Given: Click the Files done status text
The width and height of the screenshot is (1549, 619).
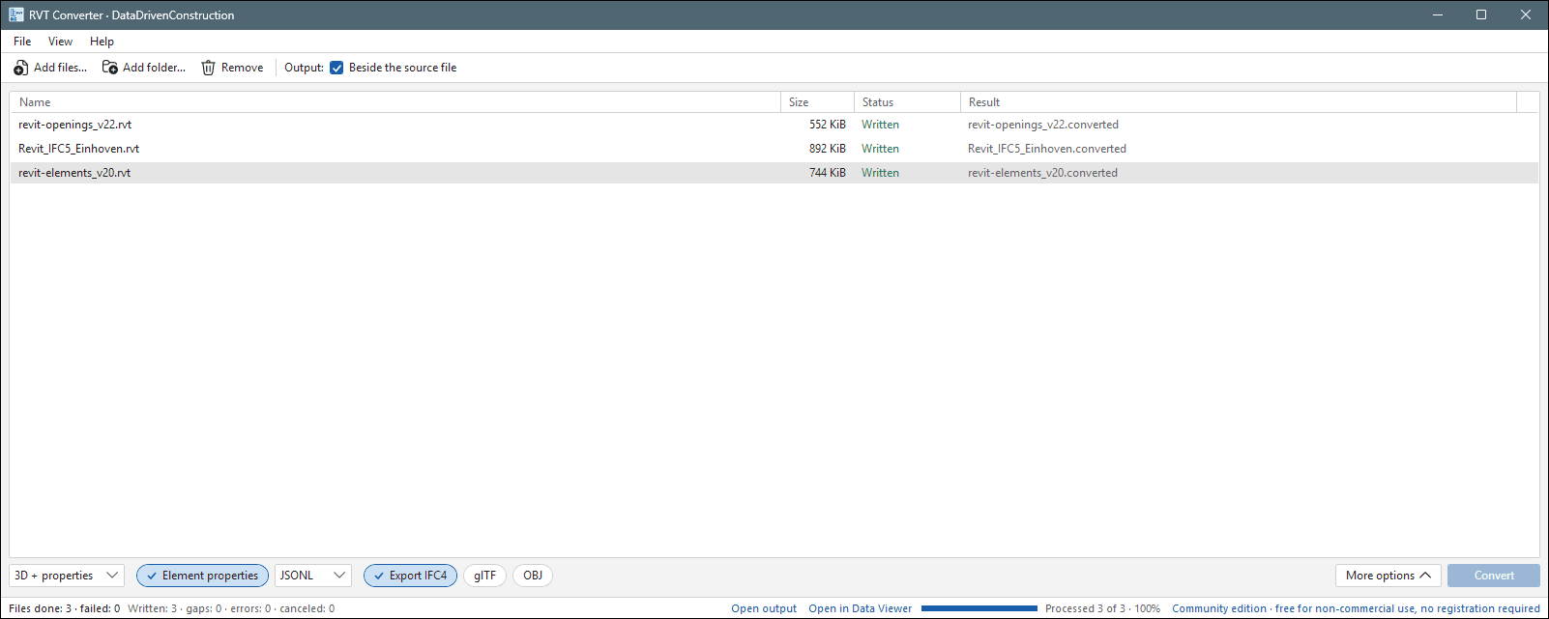Looking at the screenshot, I should pos(64,608).
